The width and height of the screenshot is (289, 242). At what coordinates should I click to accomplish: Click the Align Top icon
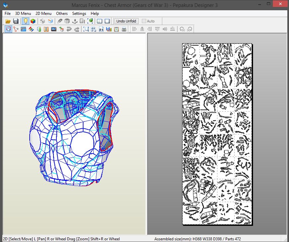click(x=157, y=29)
